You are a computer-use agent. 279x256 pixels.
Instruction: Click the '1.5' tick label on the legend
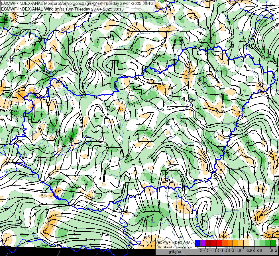[270, 251]
